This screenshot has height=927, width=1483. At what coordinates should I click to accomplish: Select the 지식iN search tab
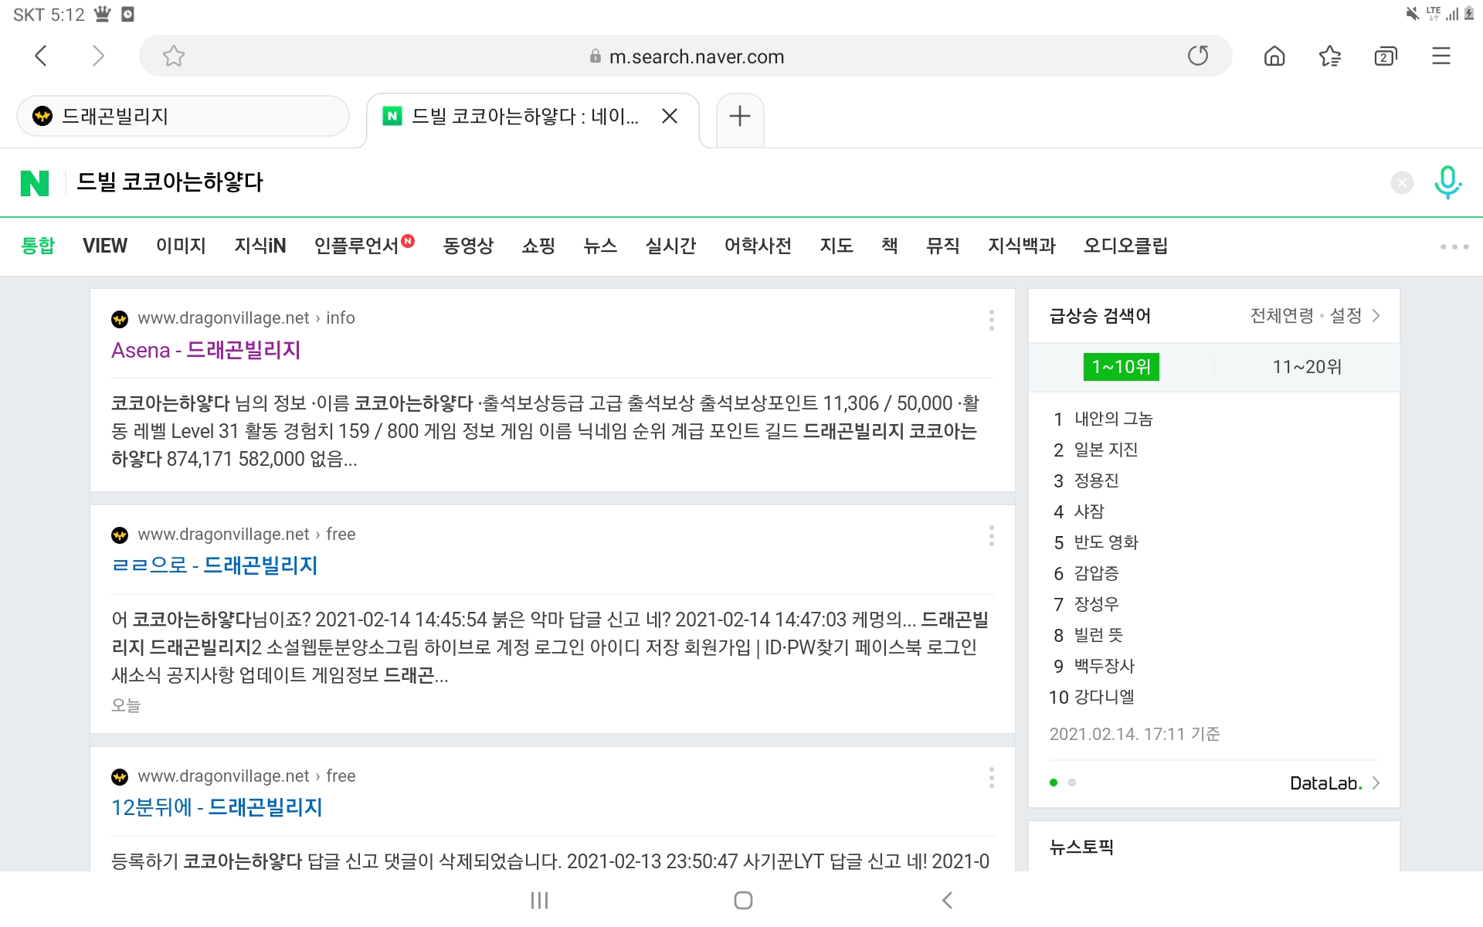[260, 246]
